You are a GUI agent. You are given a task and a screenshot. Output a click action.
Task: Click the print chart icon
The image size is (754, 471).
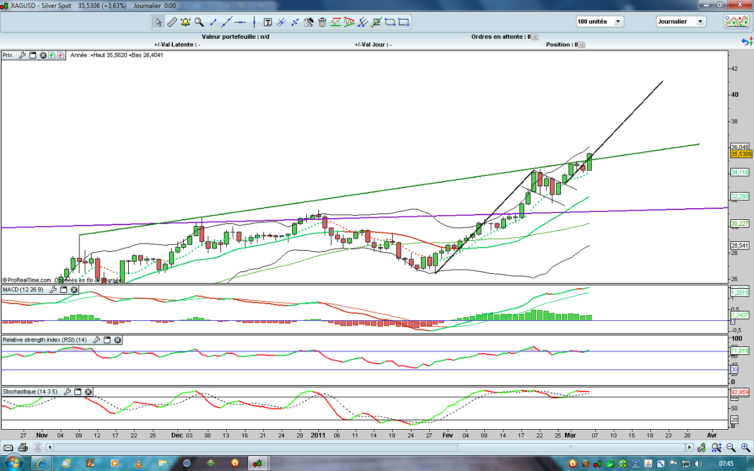pyautogui.click(x=23, y=447)
